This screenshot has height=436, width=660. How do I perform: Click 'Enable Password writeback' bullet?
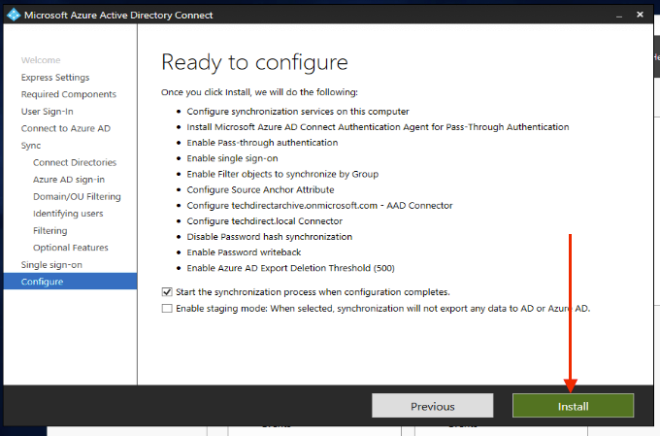pyautogui.click(x=244, y=252)
